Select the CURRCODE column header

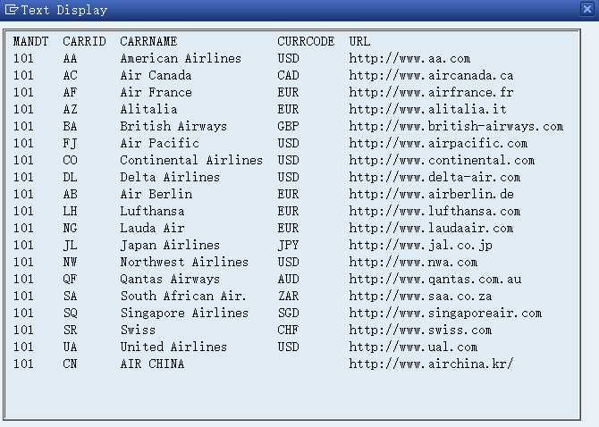tap(306, 41)
